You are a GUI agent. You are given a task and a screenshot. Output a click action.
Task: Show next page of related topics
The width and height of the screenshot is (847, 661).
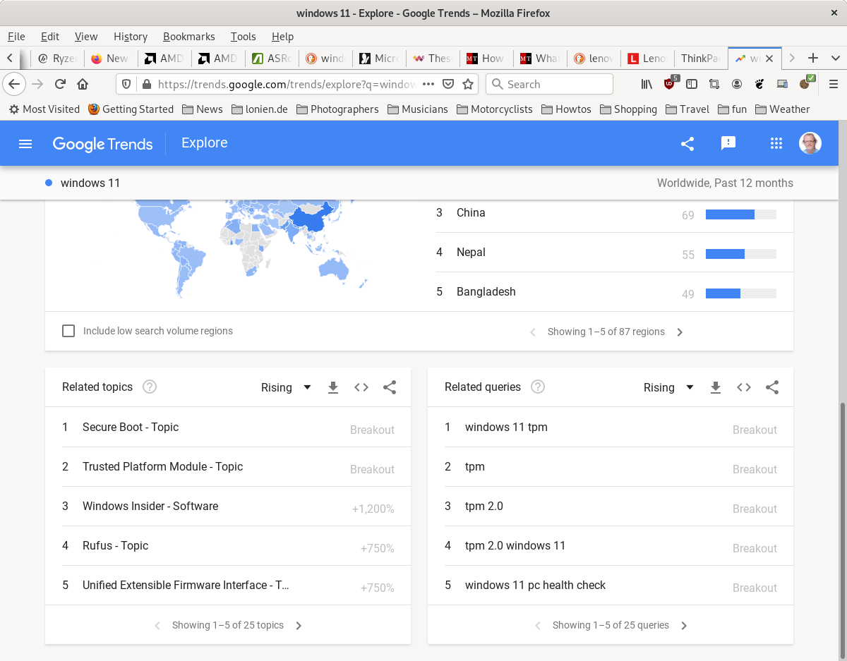click(299, 626)
